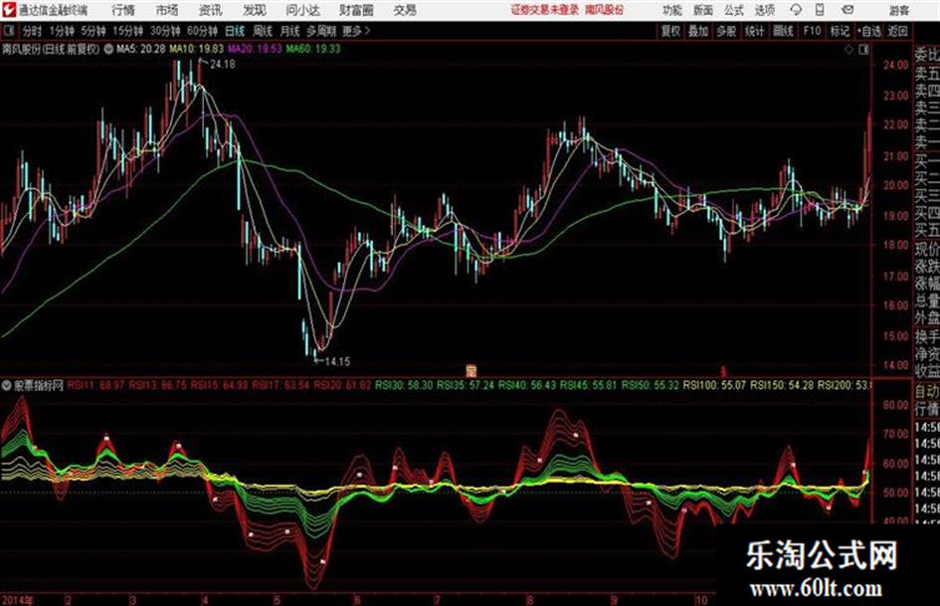Open the 公式 menu

coord(734,10)
